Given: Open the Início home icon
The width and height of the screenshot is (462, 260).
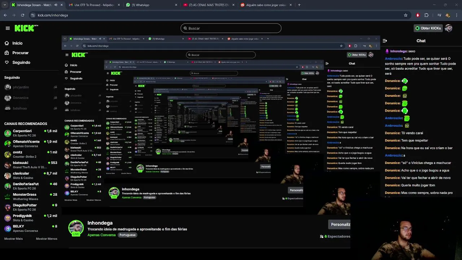Looking at the screenshot, I should pos(6,43).
